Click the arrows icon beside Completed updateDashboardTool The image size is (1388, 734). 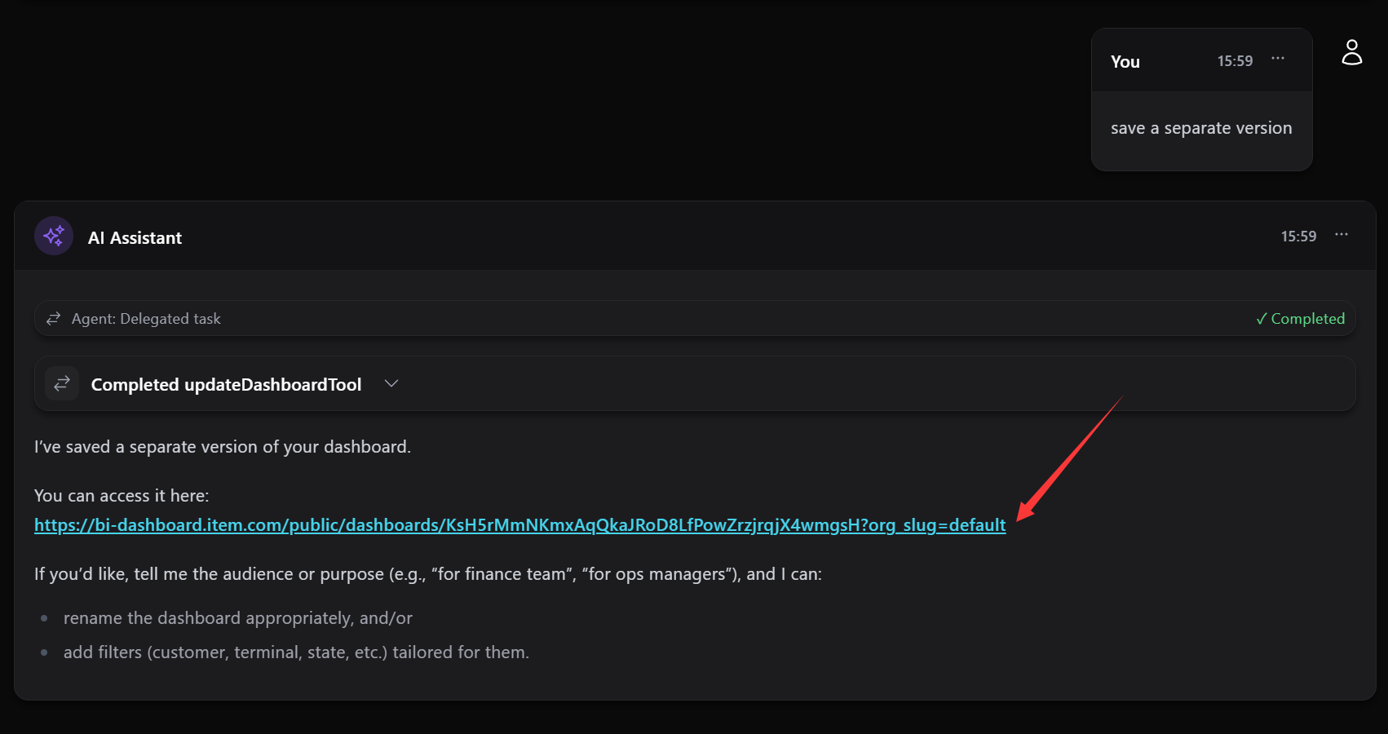click(x=61, y=383)
